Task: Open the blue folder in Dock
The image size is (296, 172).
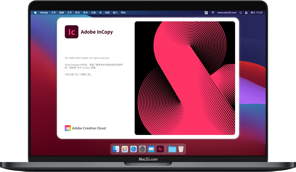Action: (172, 149)
